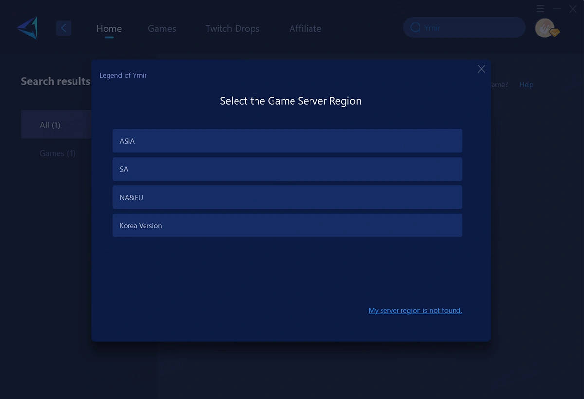The width and height of the screenshot is (584, 399).
Task: Click the back arrow navigation icon
Action: pos(64,28)
